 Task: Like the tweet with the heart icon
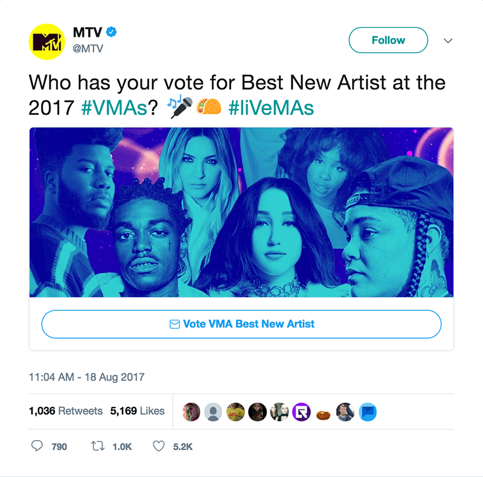click(159, 446)
